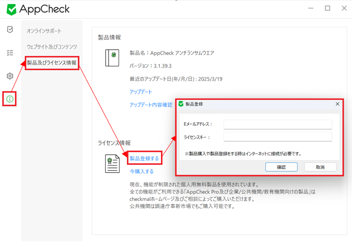Focus the ライセンスキー input field
Viewport: 352px width, 243px height.
278,137
